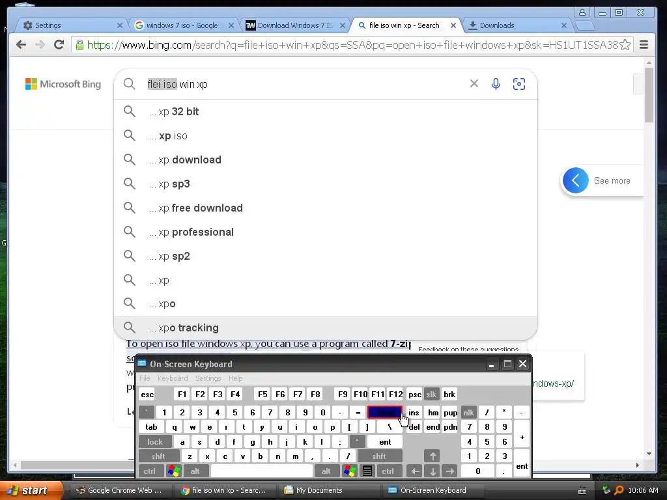Switch to Download Windows 7 ISO tab
The height and width of the screenshot is (500, 667).
click(x=295, y=25)
